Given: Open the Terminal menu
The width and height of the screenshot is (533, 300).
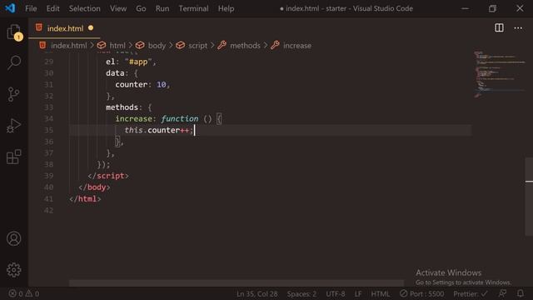Looking at the screenshot, I should pos(194,8).
